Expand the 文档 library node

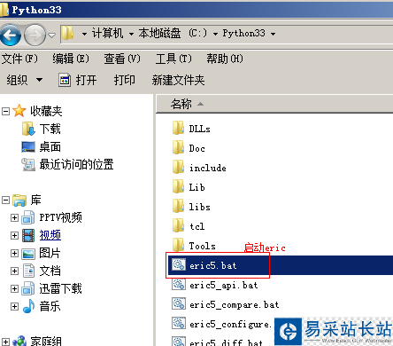click(x=14, y=271)
